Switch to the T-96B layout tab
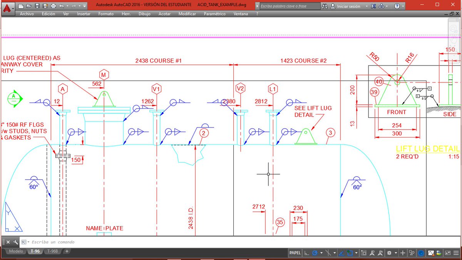 52,251
